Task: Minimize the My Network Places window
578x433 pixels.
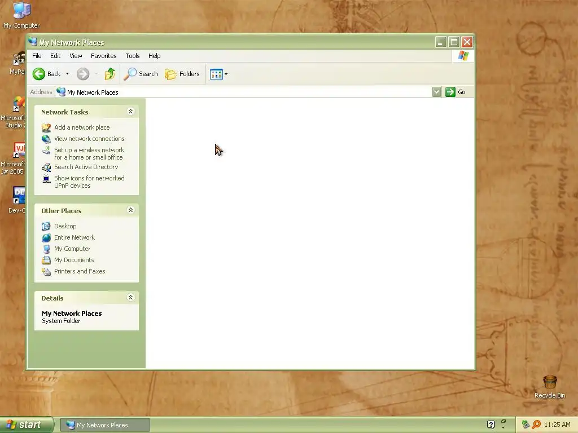Action: click(x=440, y=42)
